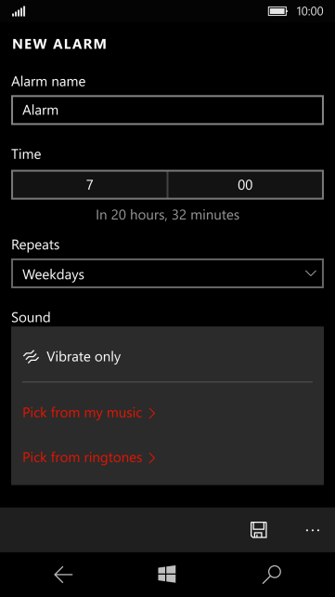Save the alarm with the floppy disk icon

pyautogui.click(x=258, y=530)
